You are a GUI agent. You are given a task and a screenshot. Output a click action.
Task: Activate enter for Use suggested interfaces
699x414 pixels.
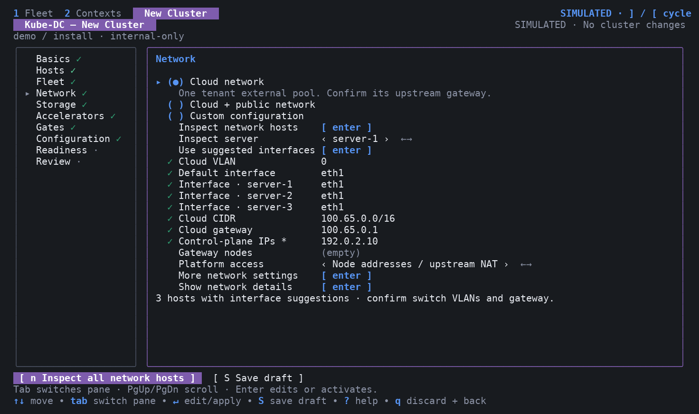pyautogui.click(x=347, y=150)
